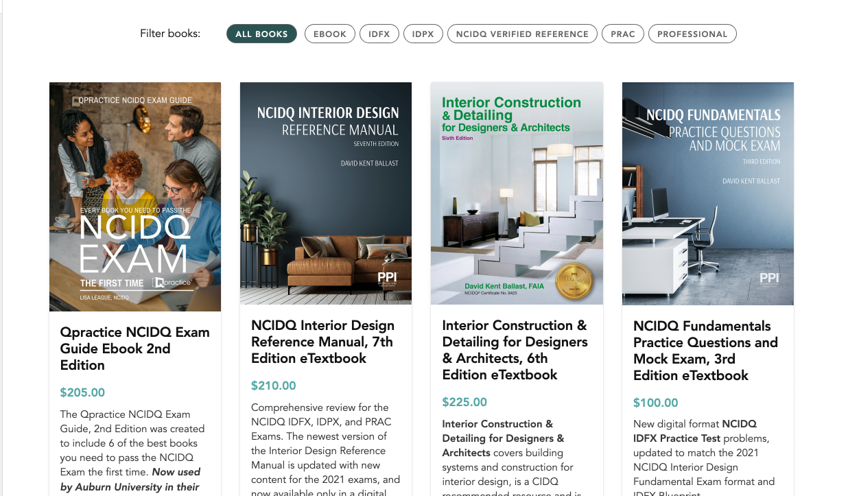Click the PPI logo on the Fundamentals cover
The height and width of the screenshot is (496, 848).
pos(770,279)
